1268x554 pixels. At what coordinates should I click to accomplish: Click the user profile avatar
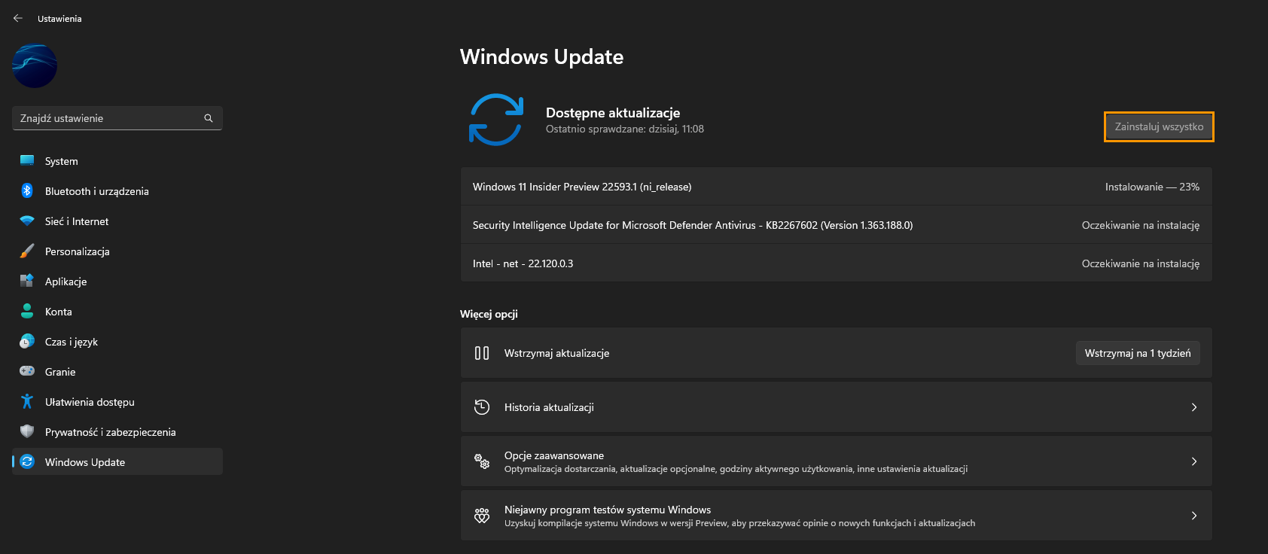[x=35, y=65]
